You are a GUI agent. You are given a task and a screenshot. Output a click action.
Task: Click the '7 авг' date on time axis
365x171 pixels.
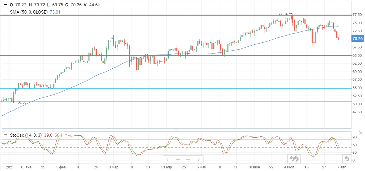tap(342, 167)
